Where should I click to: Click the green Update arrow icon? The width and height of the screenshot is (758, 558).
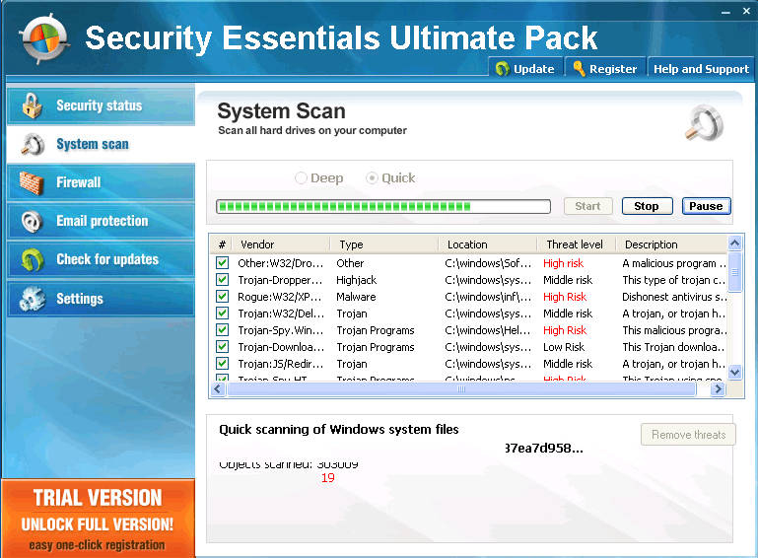(x=503, y=69)
